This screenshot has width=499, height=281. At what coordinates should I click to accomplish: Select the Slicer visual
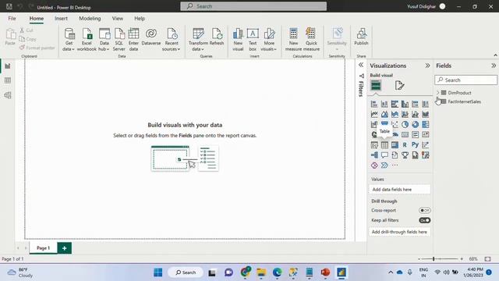pos(374,145)
